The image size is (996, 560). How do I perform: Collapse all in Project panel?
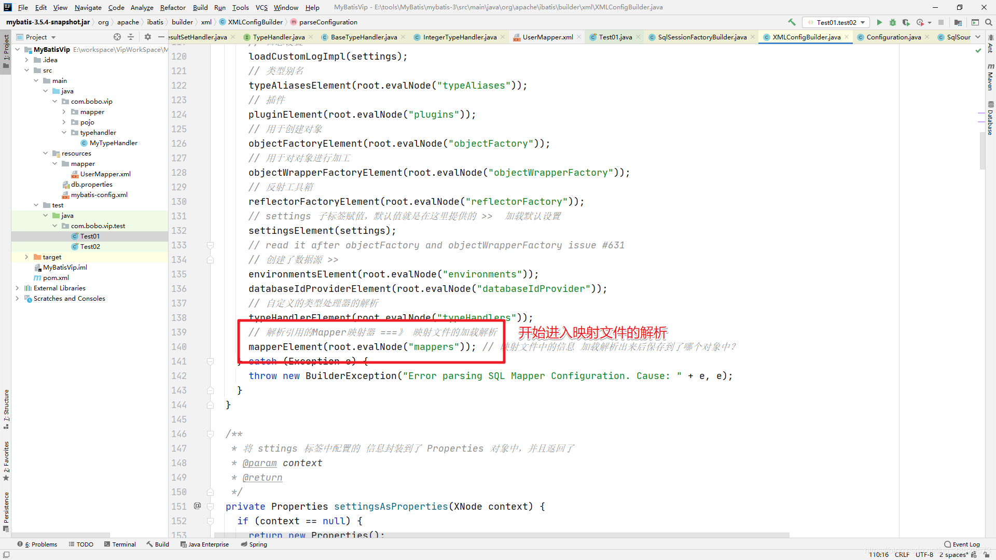(x=131, y=37)
